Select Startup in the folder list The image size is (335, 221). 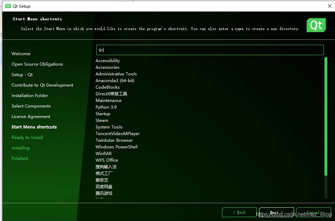[103, 114]
